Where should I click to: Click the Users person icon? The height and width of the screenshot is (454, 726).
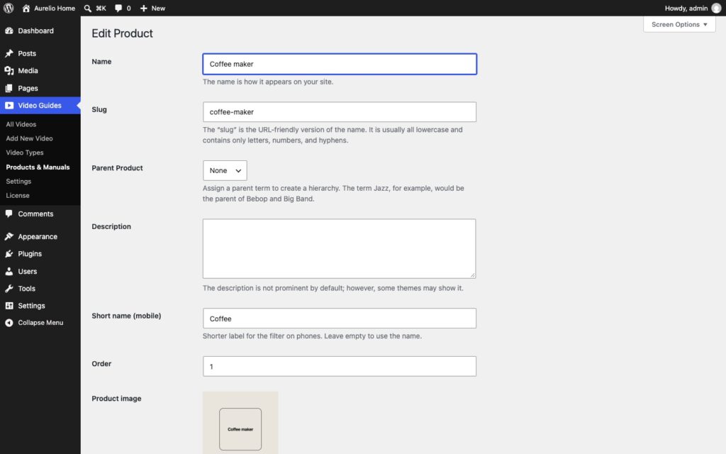click(9, 271)
